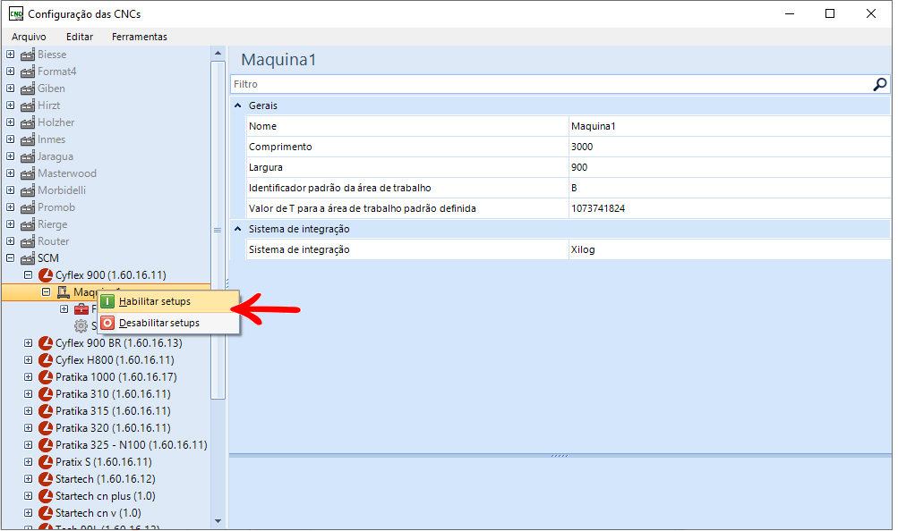This screenshot has height=531, width=898.
Task: Click the Cyflex 900 BR model icon
Action: click(x=46, y=343)
